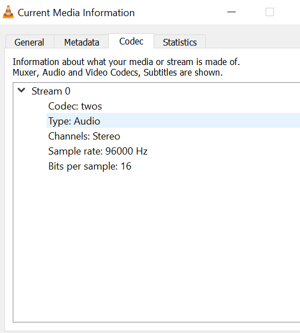The image size is (300, 333).
Task: Click the 'Muxer, Audio and Video Codecs' text line
Action: coord(118,72)
